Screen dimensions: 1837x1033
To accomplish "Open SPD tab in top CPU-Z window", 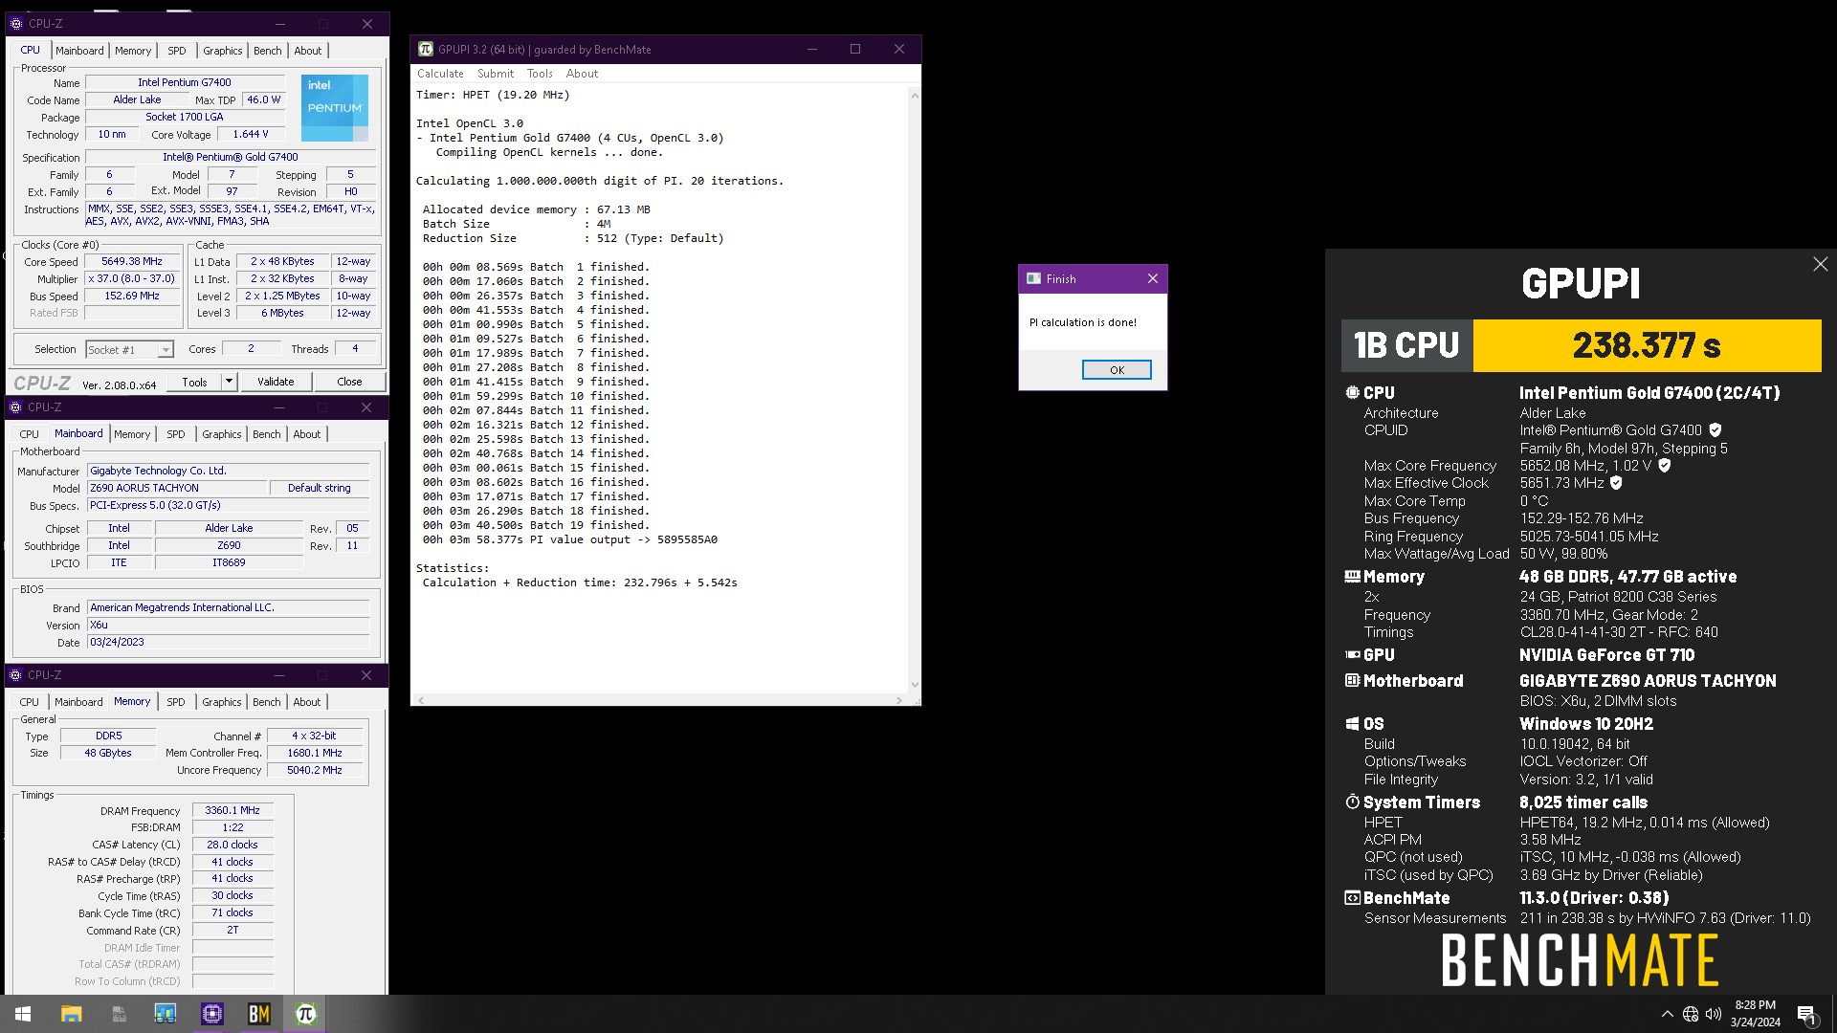I will (177, 51).
